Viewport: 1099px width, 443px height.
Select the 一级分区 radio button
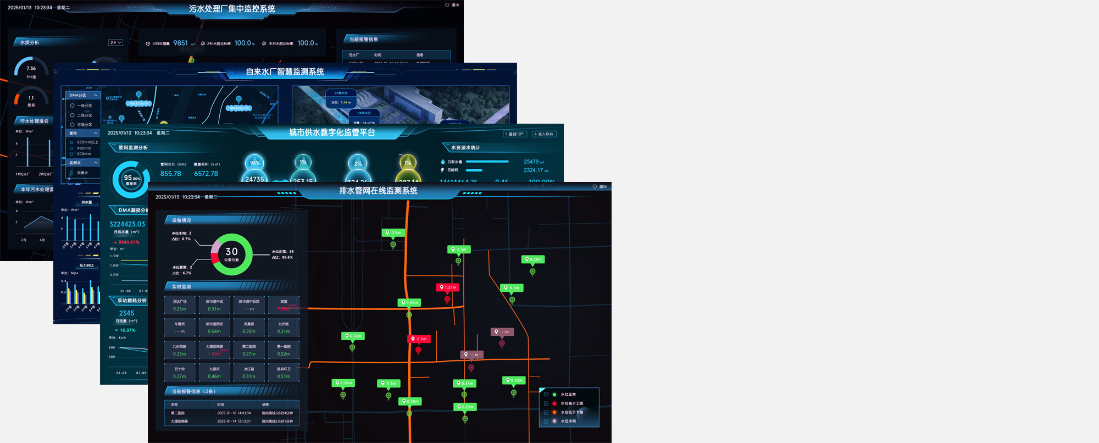72,106
